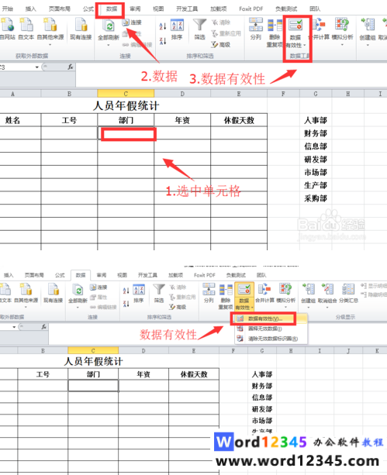Open 开始 tab in upper screenshot
Image resolution: width=387 pixels, height=475 pixels.
pos(8,9)
